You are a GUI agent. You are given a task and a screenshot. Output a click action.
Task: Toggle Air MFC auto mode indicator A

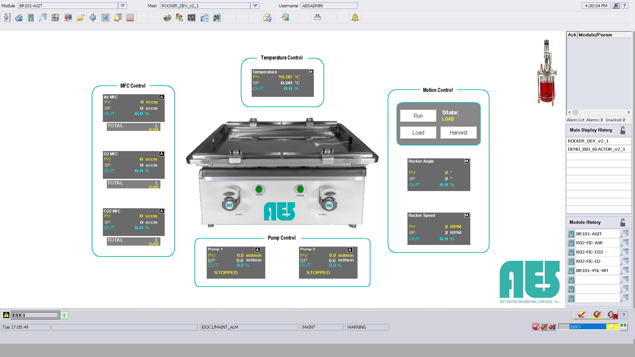pos(162,97)
